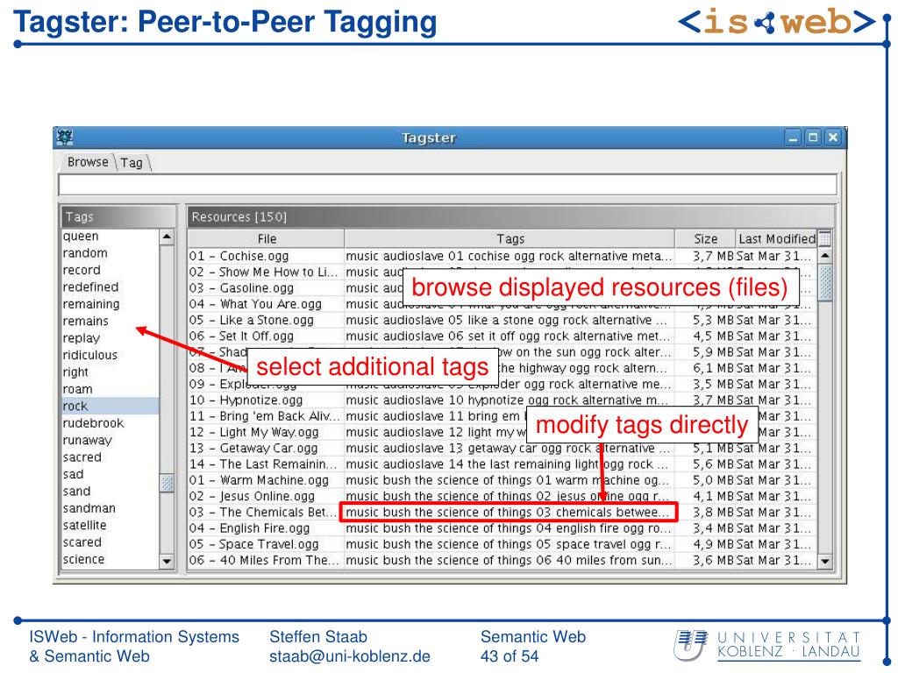Edit tags cell 'music bush the science of things 03 chemicals'
Image resolution: width=898 pixels, height=673 pixels.
[x=510, y=512]
